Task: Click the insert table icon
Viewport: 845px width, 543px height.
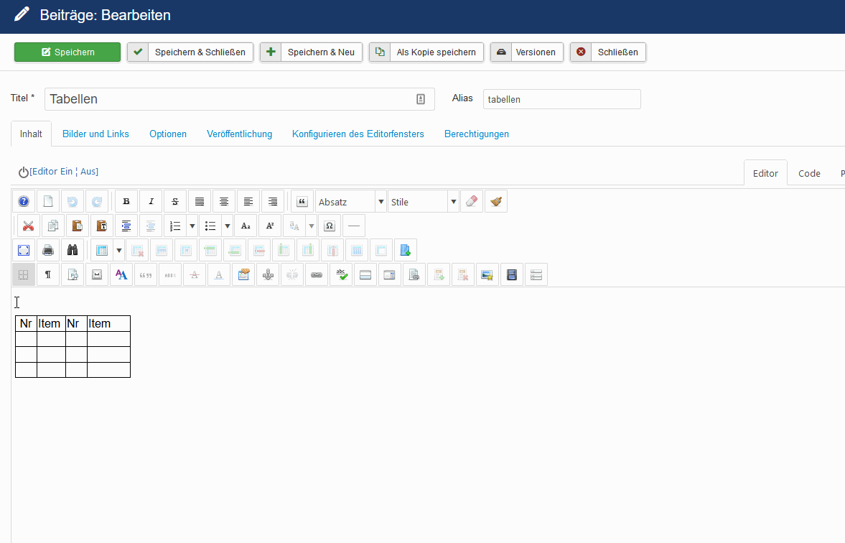Action: point(101,250)
